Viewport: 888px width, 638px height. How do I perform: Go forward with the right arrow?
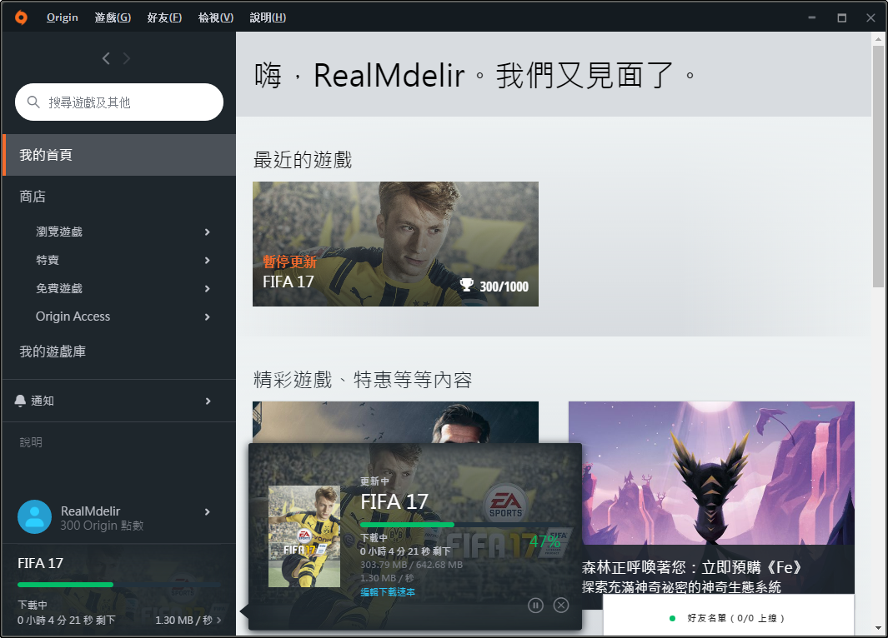point(126,58)
